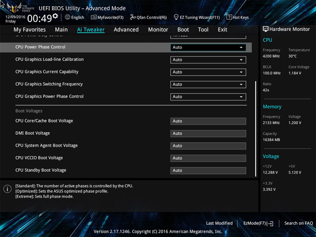Expand CPU Graphics Current Capability dropdown
The width and height of the screenshot is (316, 237).
pos(208,72)
